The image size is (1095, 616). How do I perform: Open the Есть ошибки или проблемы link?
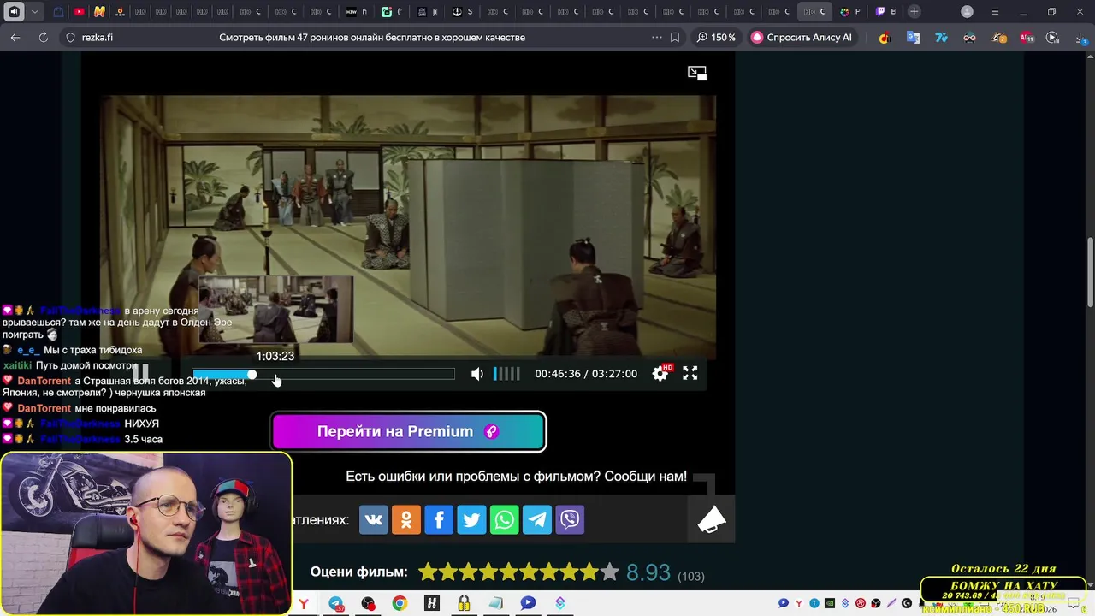(x=516, y=477)
